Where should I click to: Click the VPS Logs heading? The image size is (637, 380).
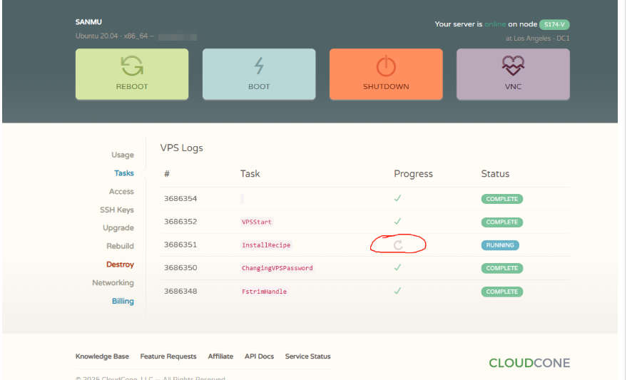point(182,148)
